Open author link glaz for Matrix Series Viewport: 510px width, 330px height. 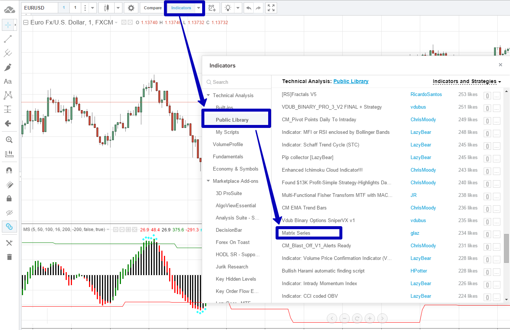(x=415, y=233)
